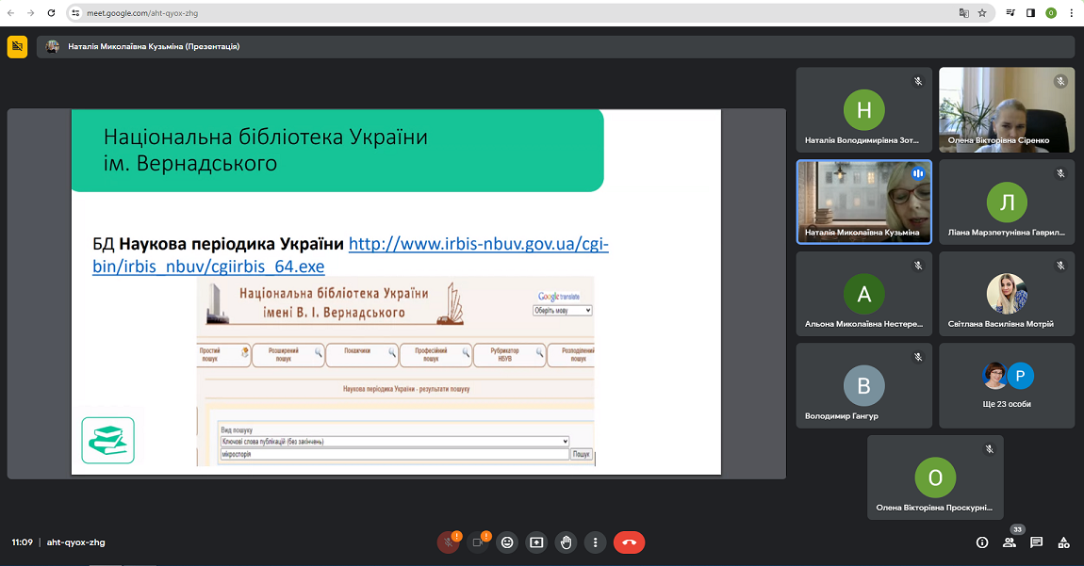Open the irbis-nbuv.gov.ua link on the slide
This screenshot has width=1084, height=566.
click(x=351, y=255)
